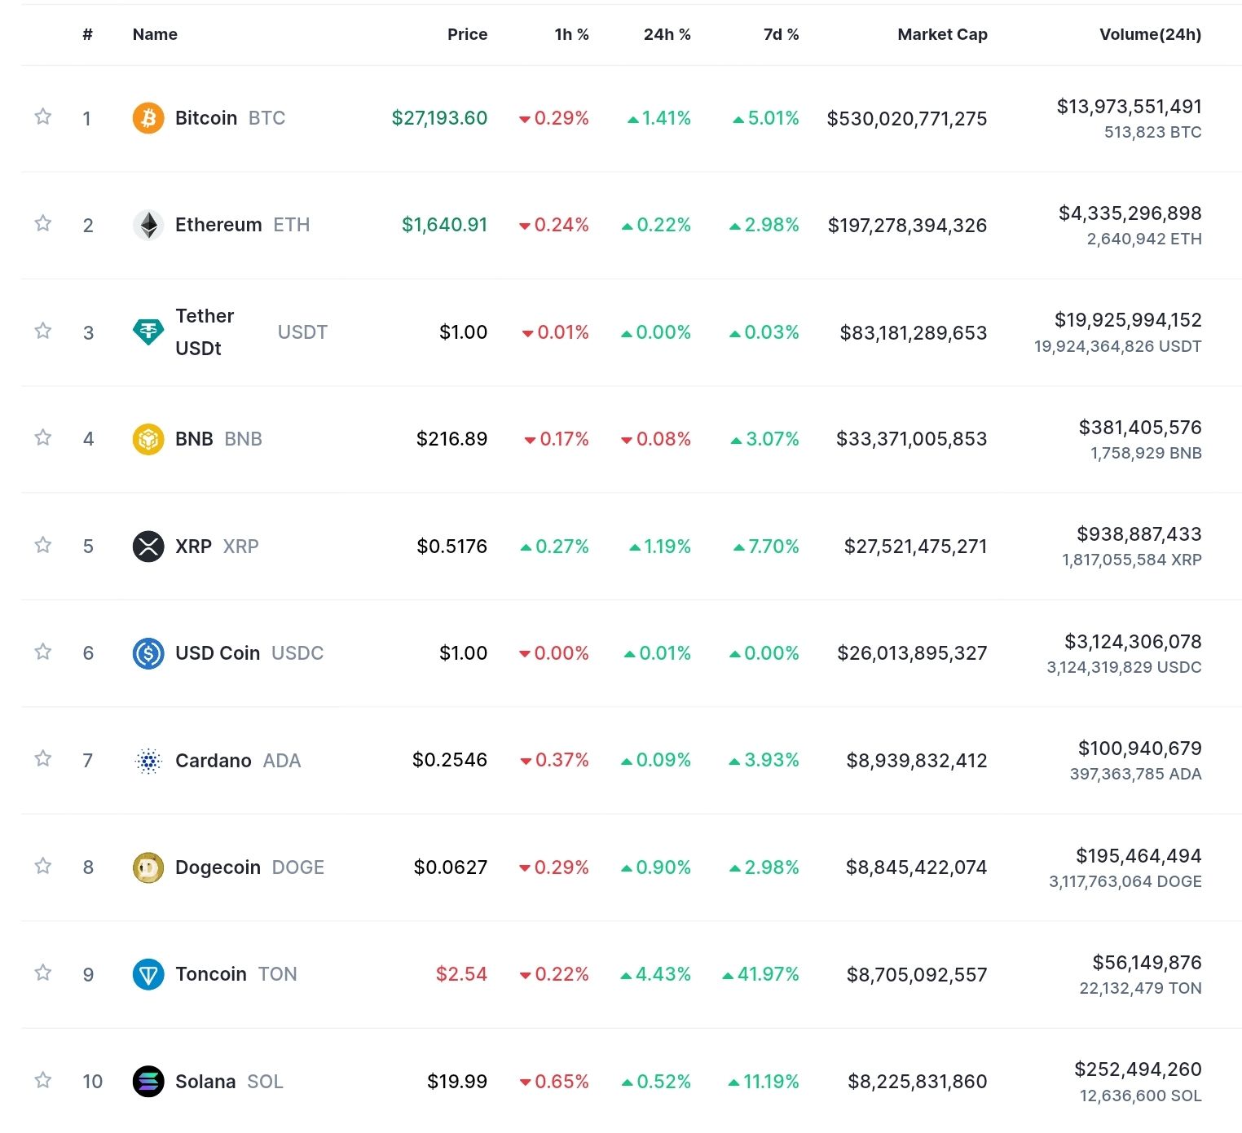
Task: Sort by the Name column header
Action: (x=155, y=34)
